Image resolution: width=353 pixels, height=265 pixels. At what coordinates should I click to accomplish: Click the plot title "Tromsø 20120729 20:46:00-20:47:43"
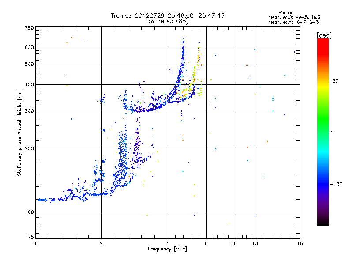coord(167,15)
